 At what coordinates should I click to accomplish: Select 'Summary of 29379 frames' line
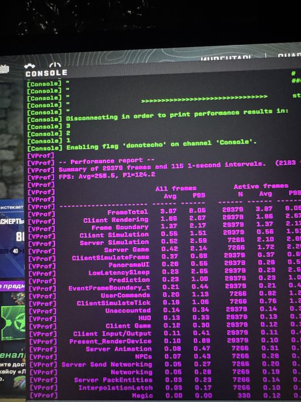tap(162, 167)
